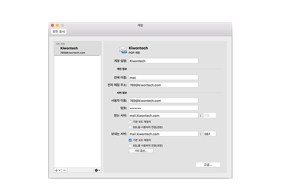Viewport: 289px width, 188px height.
Task: Open the 고급... advanced settings button
Action: (208, 165)
